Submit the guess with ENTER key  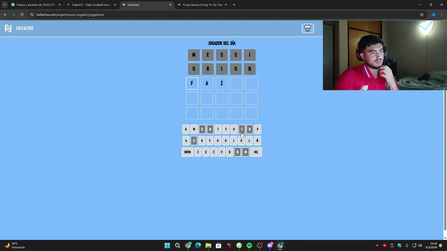point(188,152)
